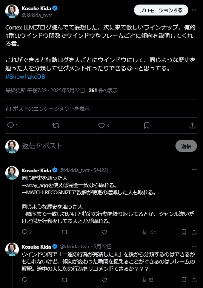Viewport: 203px width, 288px height.
Task: Click the 返信をポスト reply input field
Action: pos(97,146)
